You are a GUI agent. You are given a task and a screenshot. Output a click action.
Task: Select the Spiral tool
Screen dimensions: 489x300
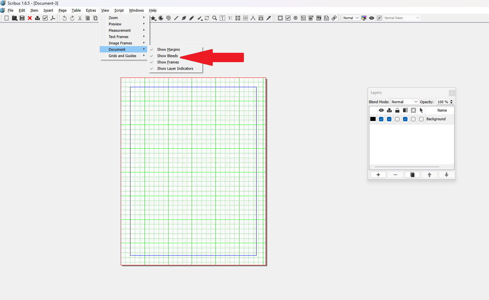click(169, 18)
